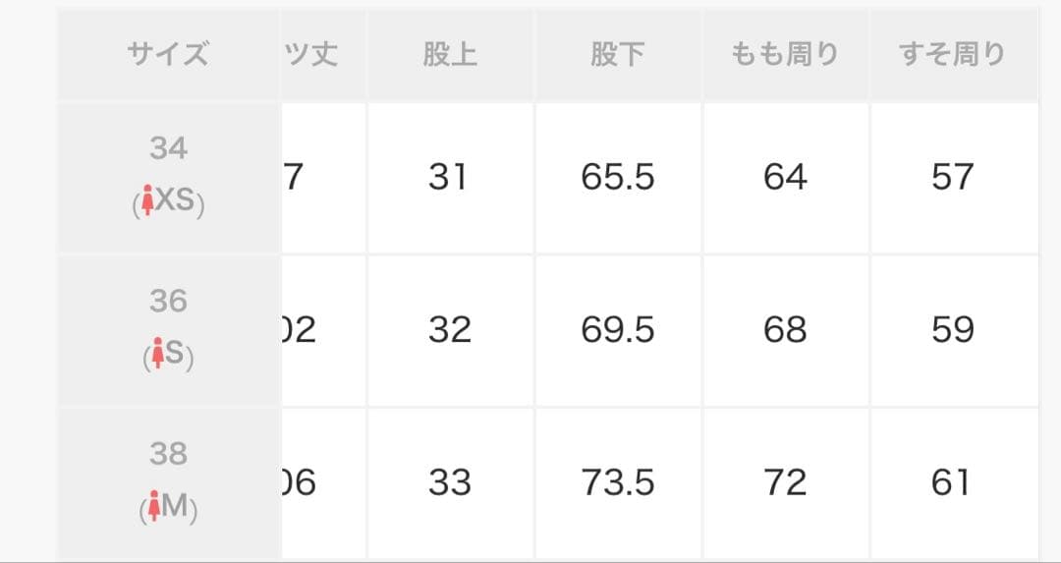This screenshot has width=1061, height=563.
Task: Click the 65.5 inseam cell
Action: [618, 178]
